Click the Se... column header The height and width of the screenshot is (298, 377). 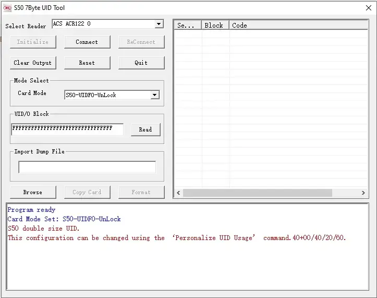(187, 25)
